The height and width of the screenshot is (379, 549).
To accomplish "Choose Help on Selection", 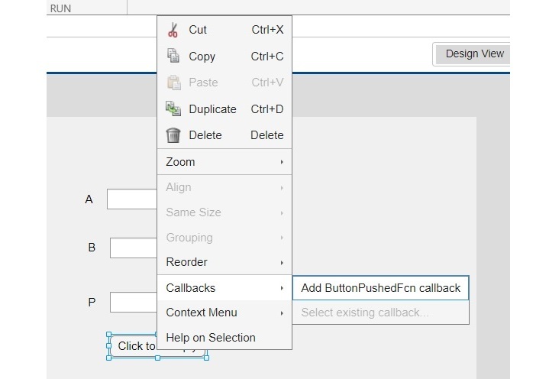I will click(211, 338).
